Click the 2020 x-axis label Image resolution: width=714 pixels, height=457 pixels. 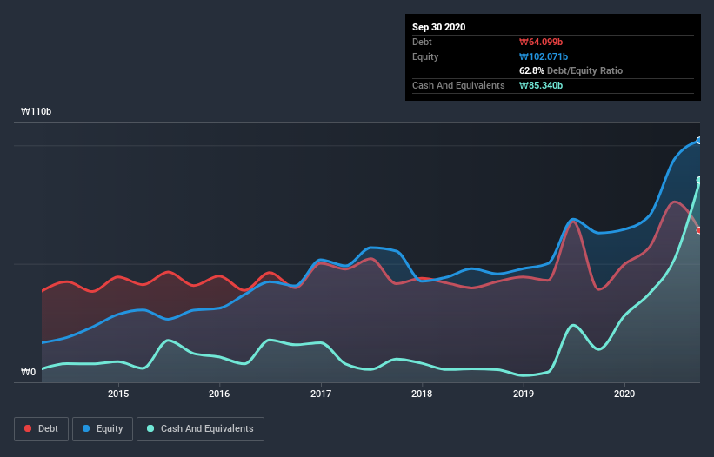pyautogui.click(x=624, y=394)
